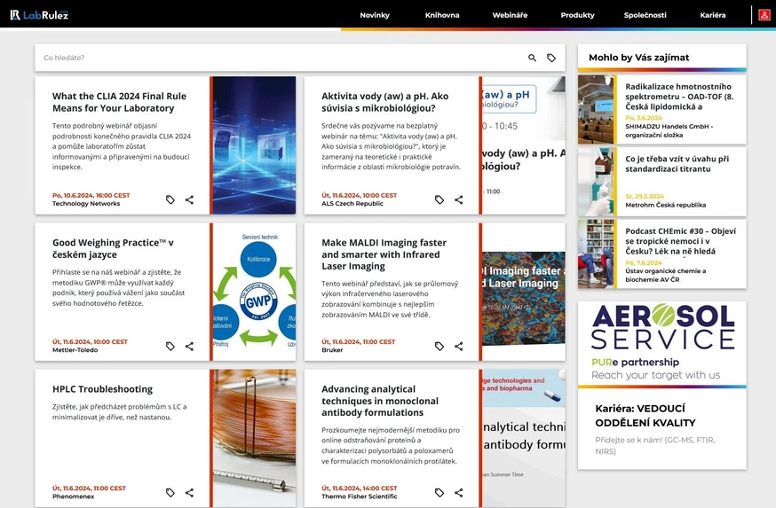Viewport: 776px width, 508px height.
Task: Go to Webináře section
Action: click(x=510, y=15)
